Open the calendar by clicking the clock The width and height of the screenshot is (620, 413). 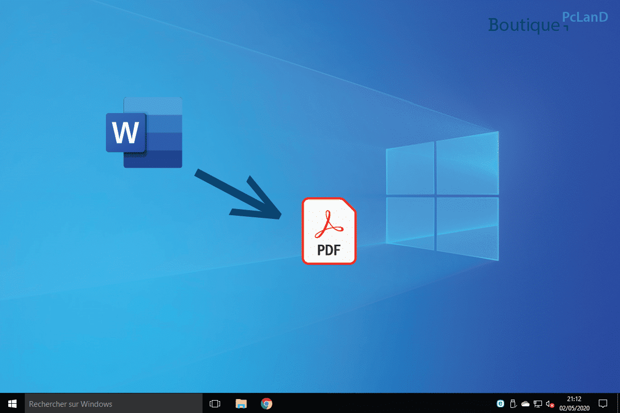coord(574,400)
